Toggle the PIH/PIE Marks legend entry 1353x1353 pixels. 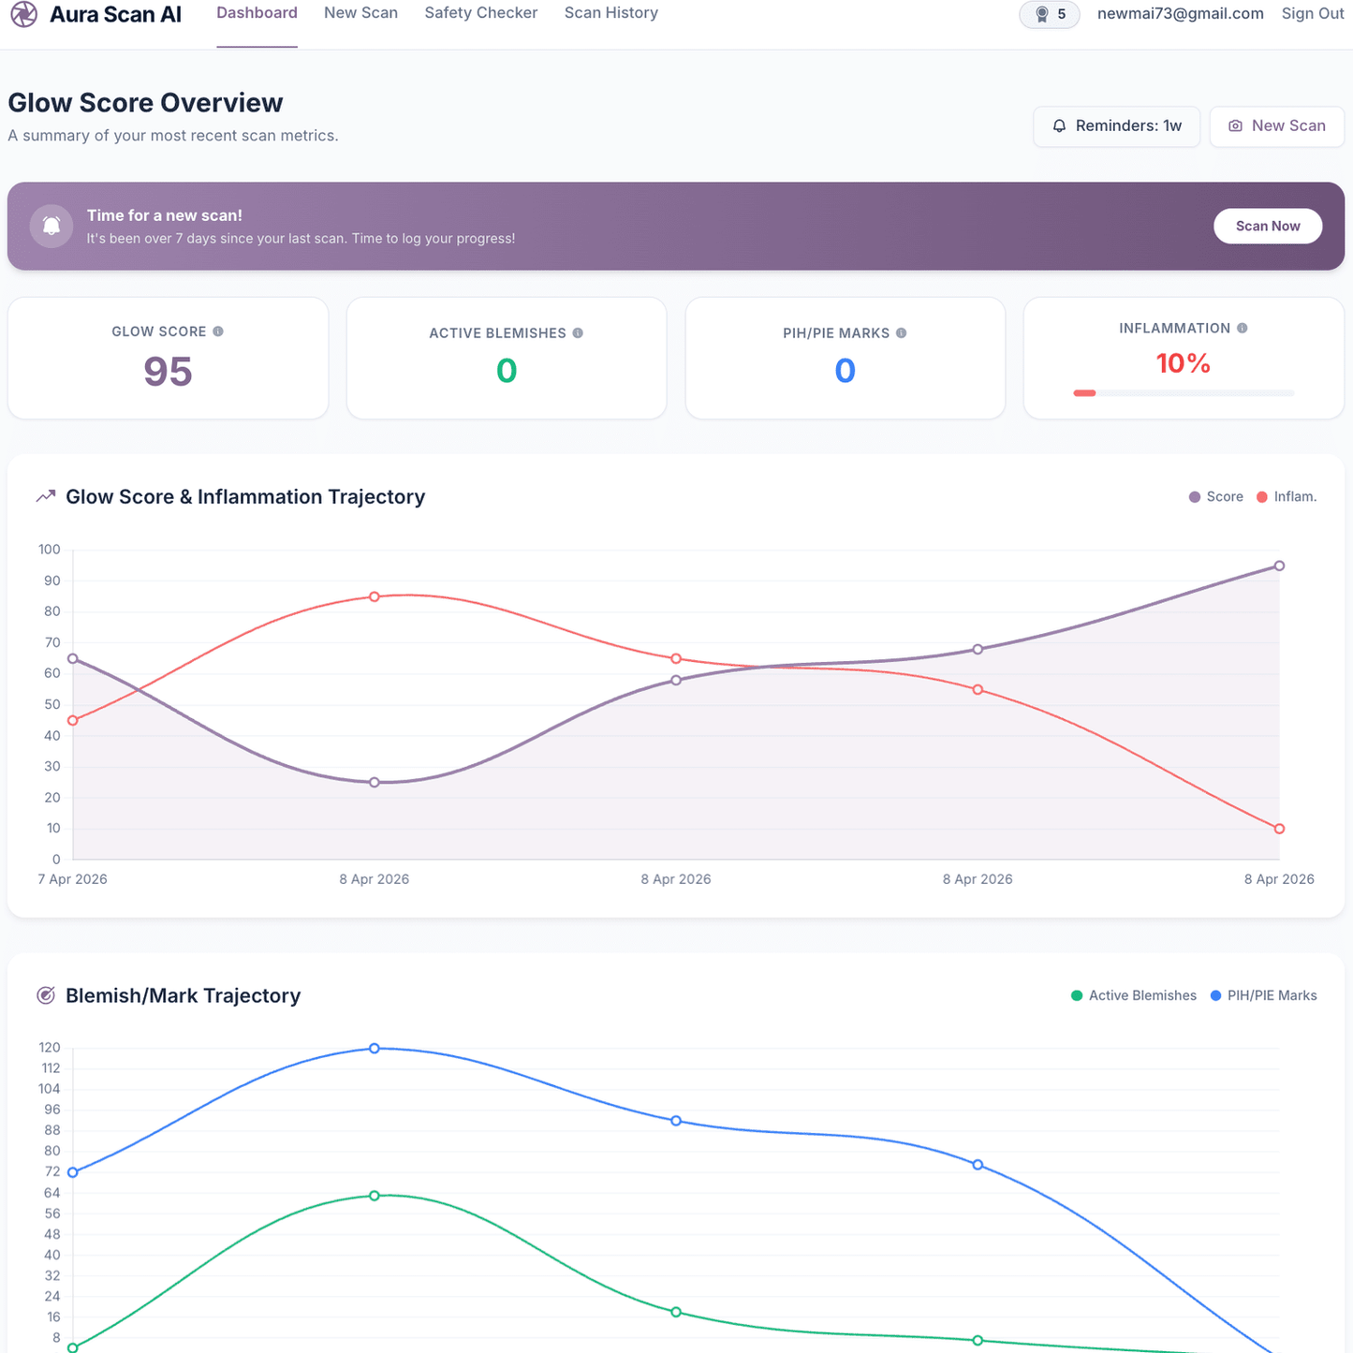point(1263,995)
